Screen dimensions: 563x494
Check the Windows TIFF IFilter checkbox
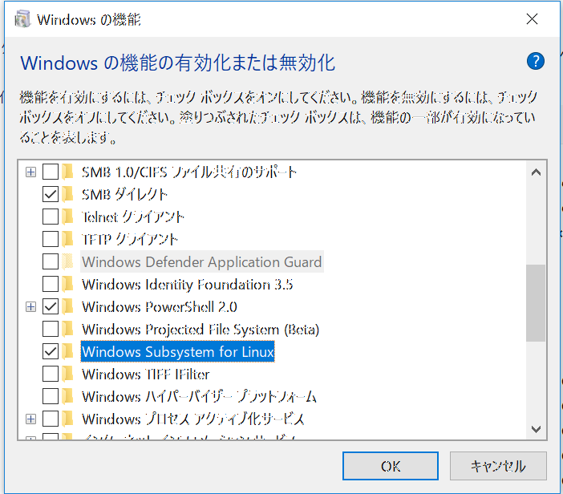tap(51, 374)
